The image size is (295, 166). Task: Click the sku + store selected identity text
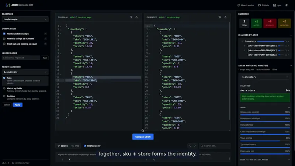click(247, 90)
